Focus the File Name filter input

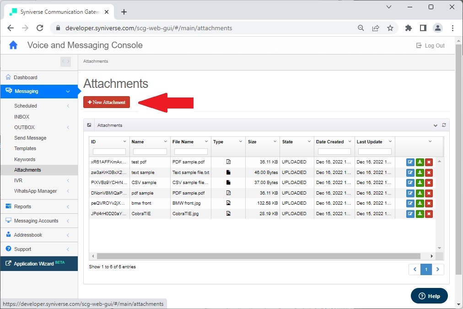pos(191,152)
